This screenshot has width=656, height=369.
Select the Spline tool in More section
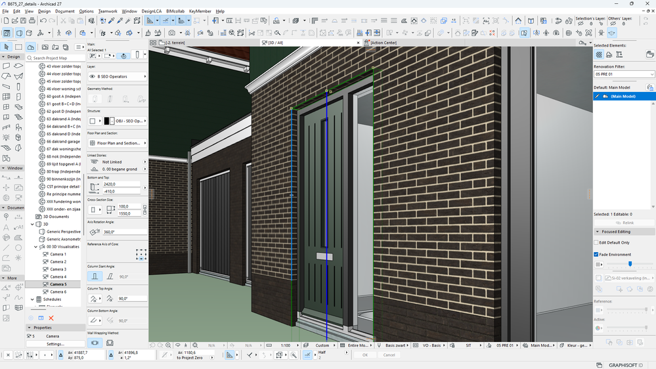[18, 297]
